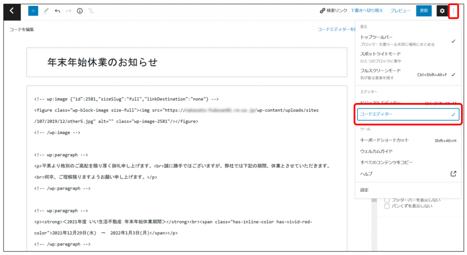Viewport: 467px width, 255px height.
Task: Select コードエディター menu item
Action: [407, 115]
